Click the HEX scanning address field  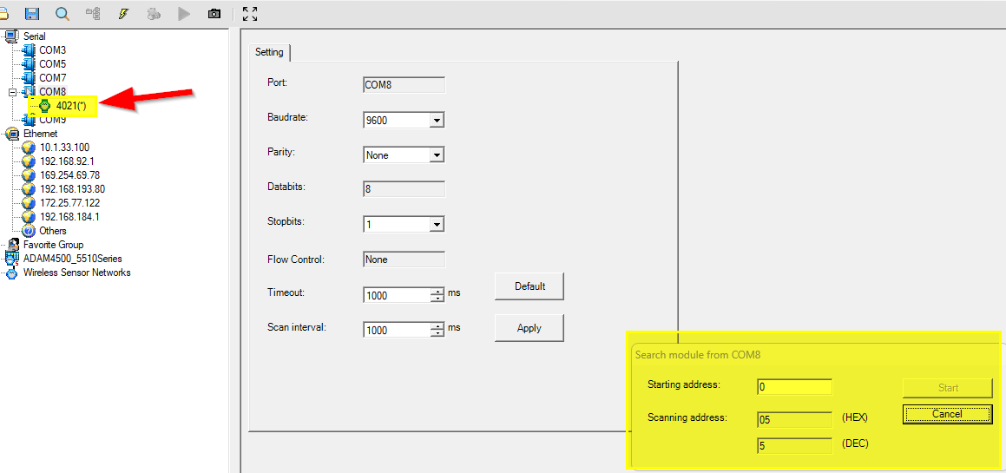pos(794,420)
